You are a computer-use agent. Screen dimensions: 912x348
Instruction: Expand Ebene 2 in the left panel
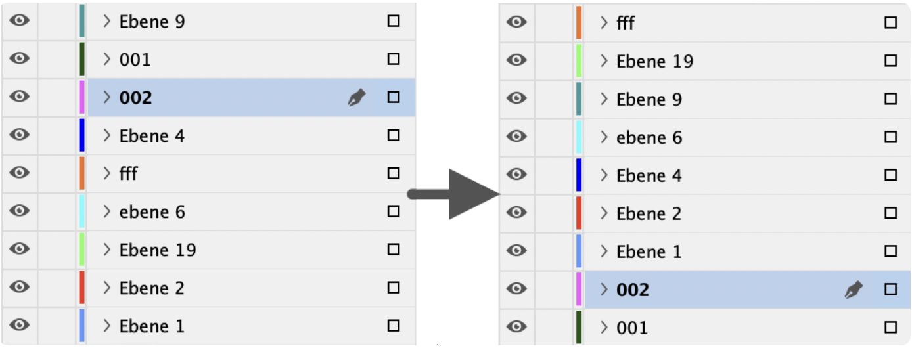point(107,288)
